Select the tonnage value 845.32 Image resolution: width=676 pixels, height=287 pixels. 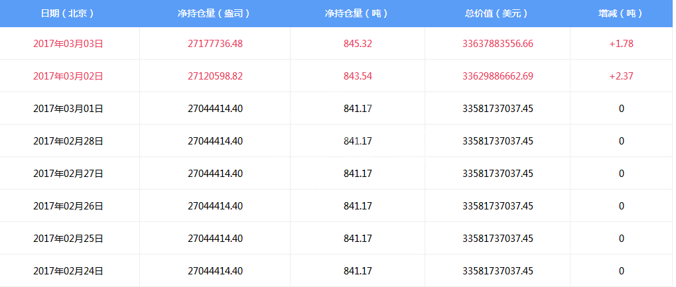[358, 44]
